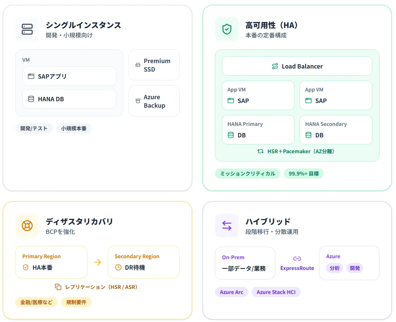Click the swap arrows icon beside ハイブリッド
The image size is (396, 322).
227,225
